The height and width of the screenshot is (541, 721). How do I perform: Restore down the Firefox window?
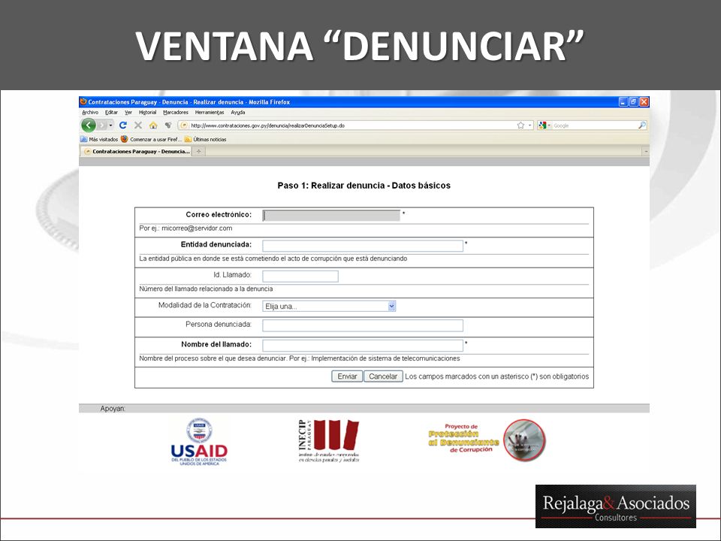coord(634,102)
